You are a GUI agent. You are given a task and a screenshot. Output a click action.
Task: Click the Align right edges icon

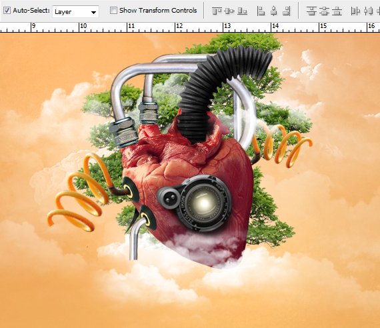coord(287,11)
